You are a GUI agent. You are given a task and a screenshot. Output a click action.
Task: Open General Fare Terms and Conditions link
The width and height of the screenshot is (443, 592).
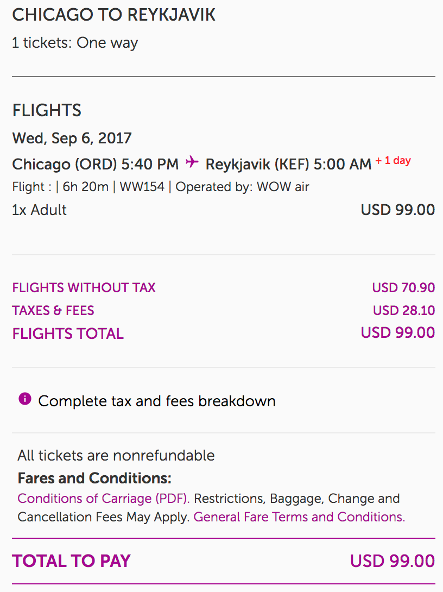pyautogui.click(x=299, y=517)
